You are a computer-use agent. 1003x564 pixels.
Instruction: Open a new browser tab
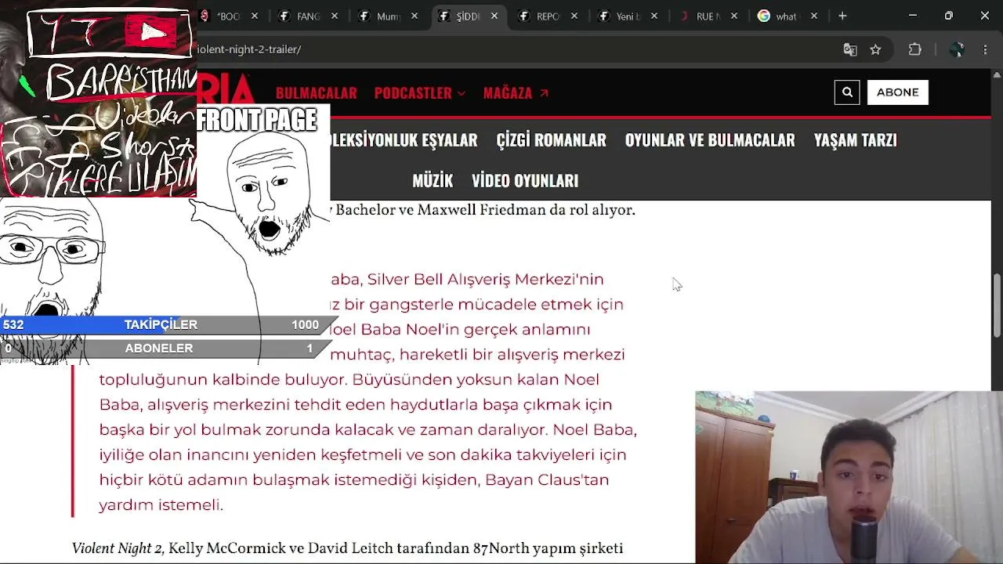[x=842, y=16]
